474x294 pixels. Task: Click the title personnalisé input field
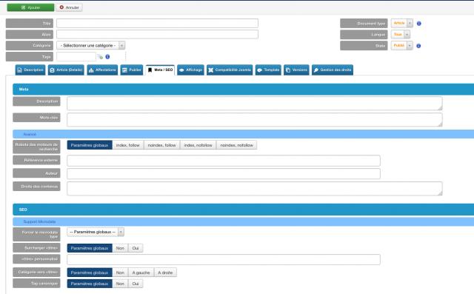click(224, 259)
